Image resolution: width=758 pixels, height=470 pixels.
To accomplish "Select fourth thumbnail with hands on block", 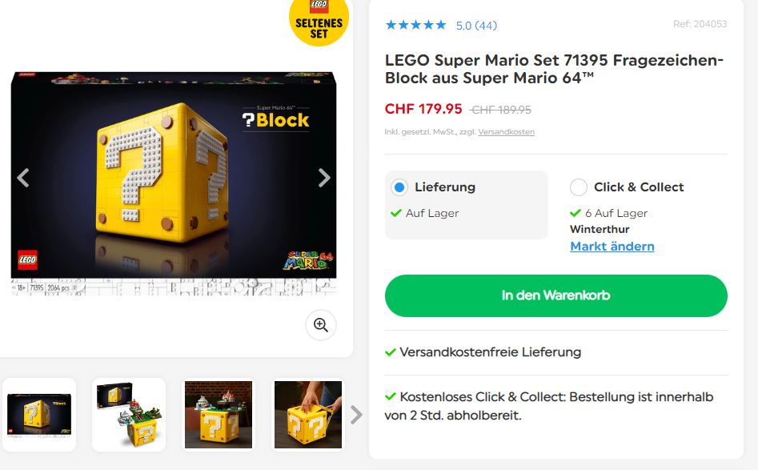I will click(x=308, y=415).
